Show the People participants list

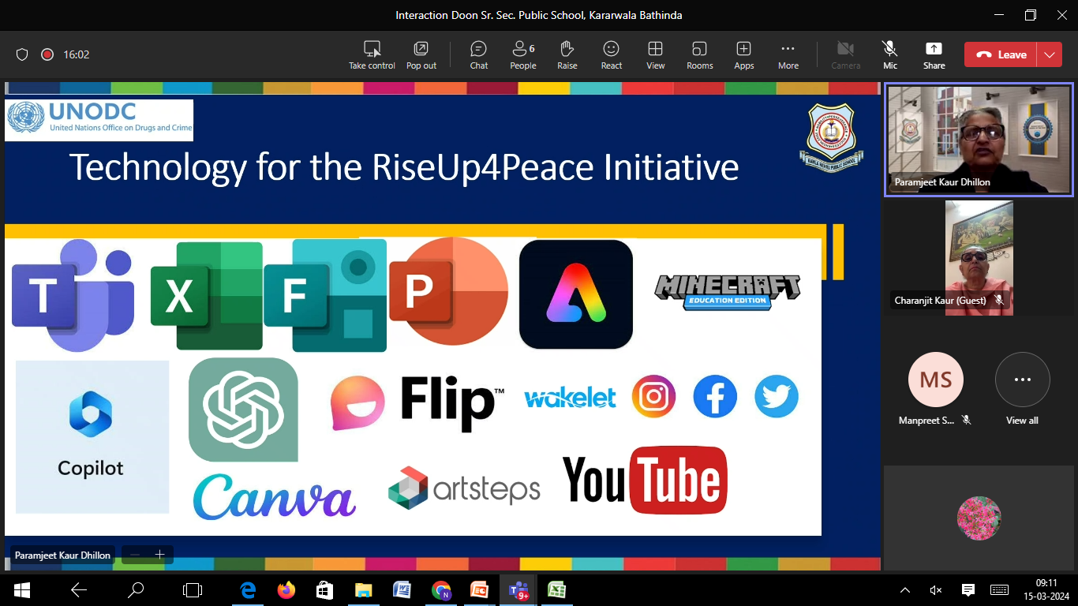point(522,55)
